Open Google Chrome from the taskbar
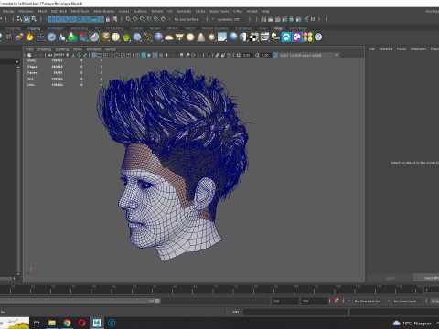Viewport: 439px width, 329px height. (67, 323)
